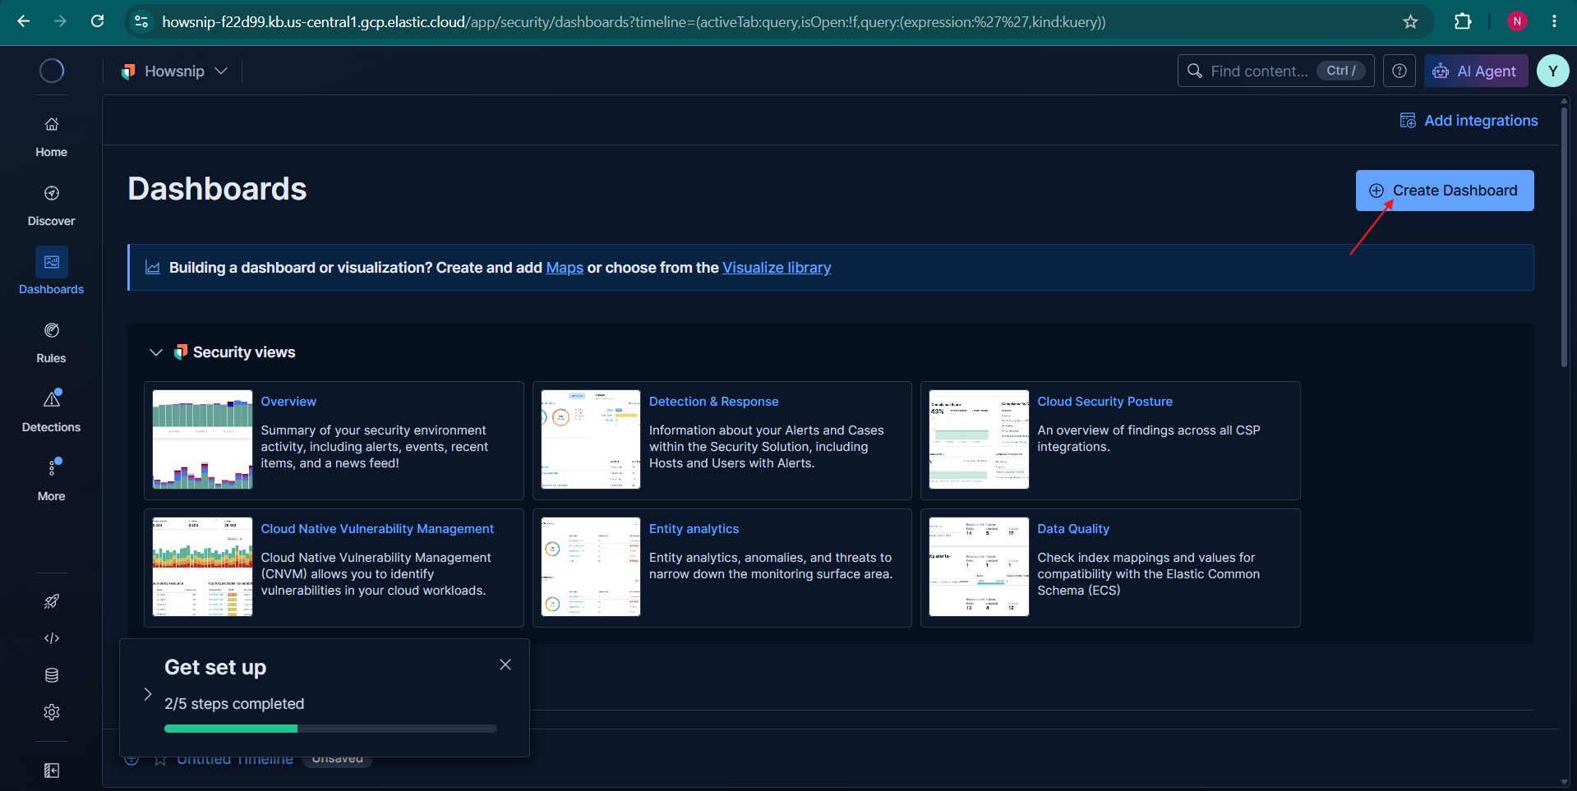Open the Cloud Security Posture link
This screenshot has height=791, width=1577.
coord(1104,402)
